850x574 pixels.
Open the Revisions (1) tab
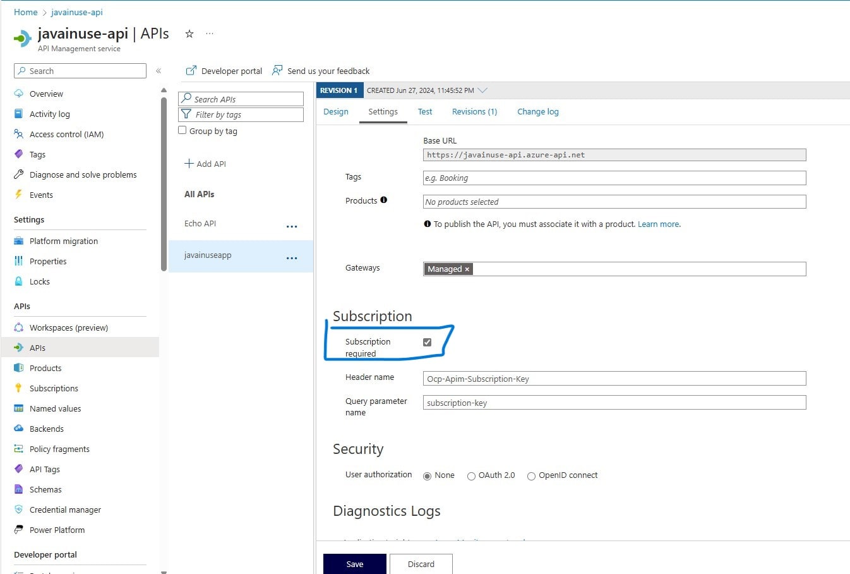475,111
